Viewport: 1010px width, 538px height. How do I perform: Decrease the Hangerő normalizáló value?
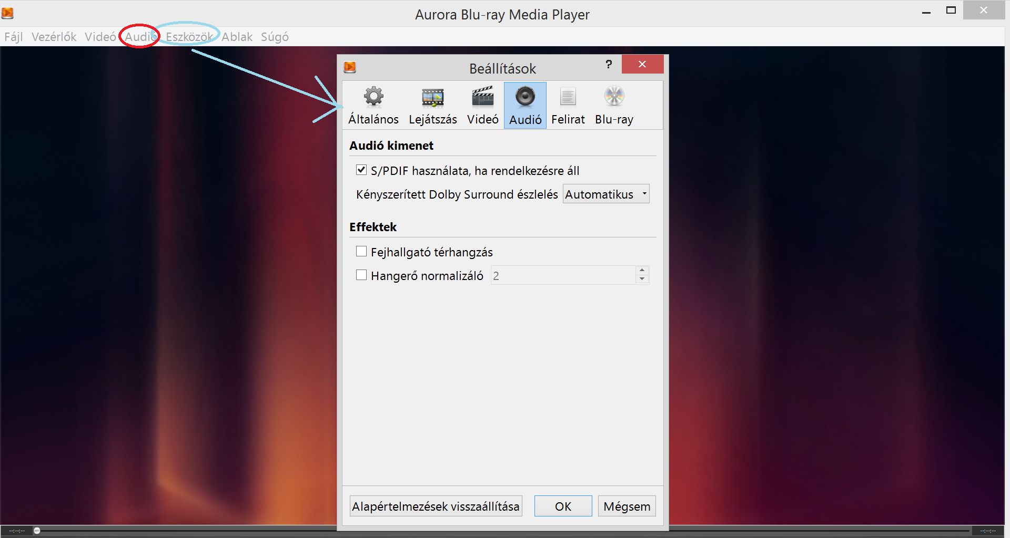pyautogui.click(x=642, y=279)
